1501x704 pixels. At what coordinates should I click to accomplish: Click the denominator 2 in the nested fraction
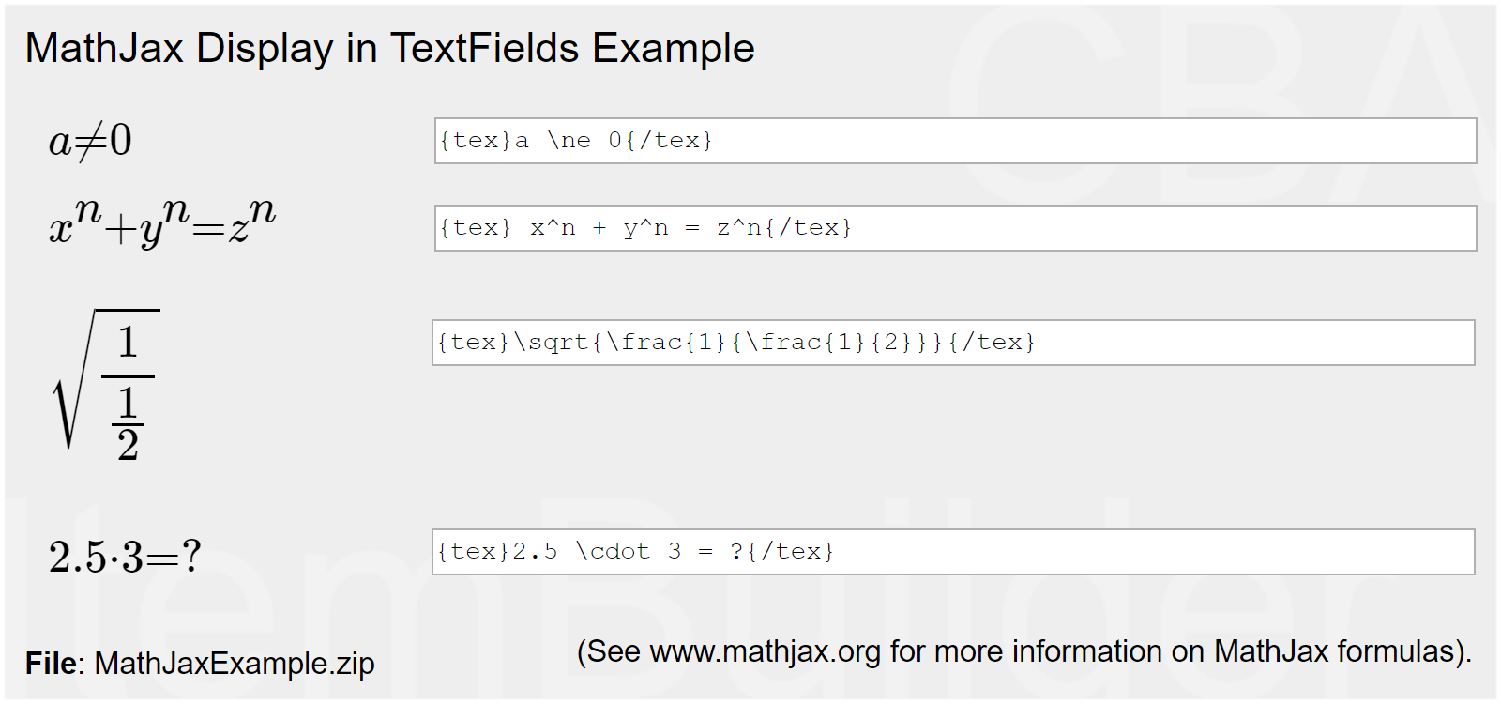coord(129,445)
